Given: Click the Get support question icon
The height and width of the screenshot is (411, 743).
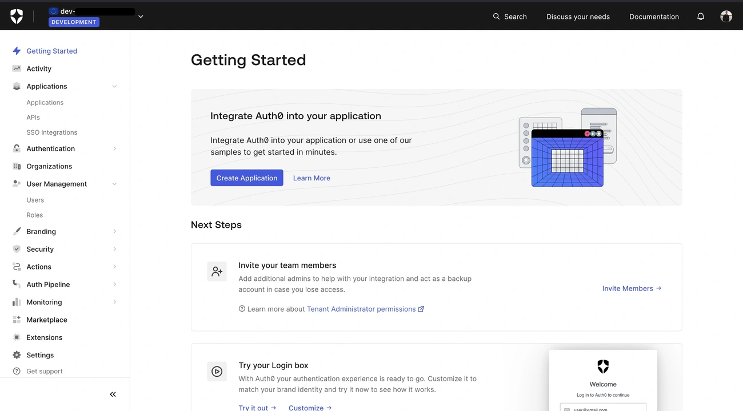Looking at the screenshot, I should [x=17, y=371].
